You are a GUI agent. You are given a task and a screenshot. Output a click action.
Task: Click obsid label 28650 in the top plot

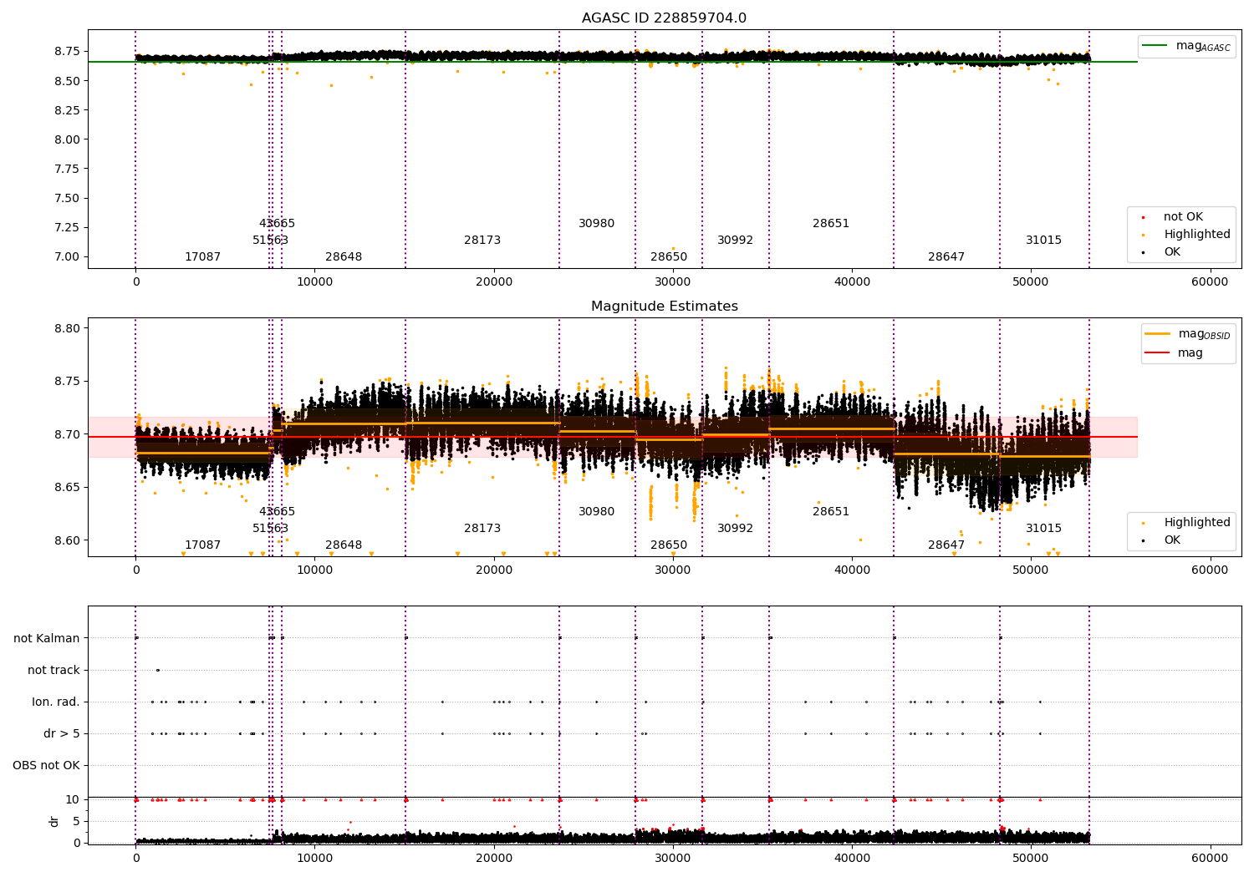[669, 257]
